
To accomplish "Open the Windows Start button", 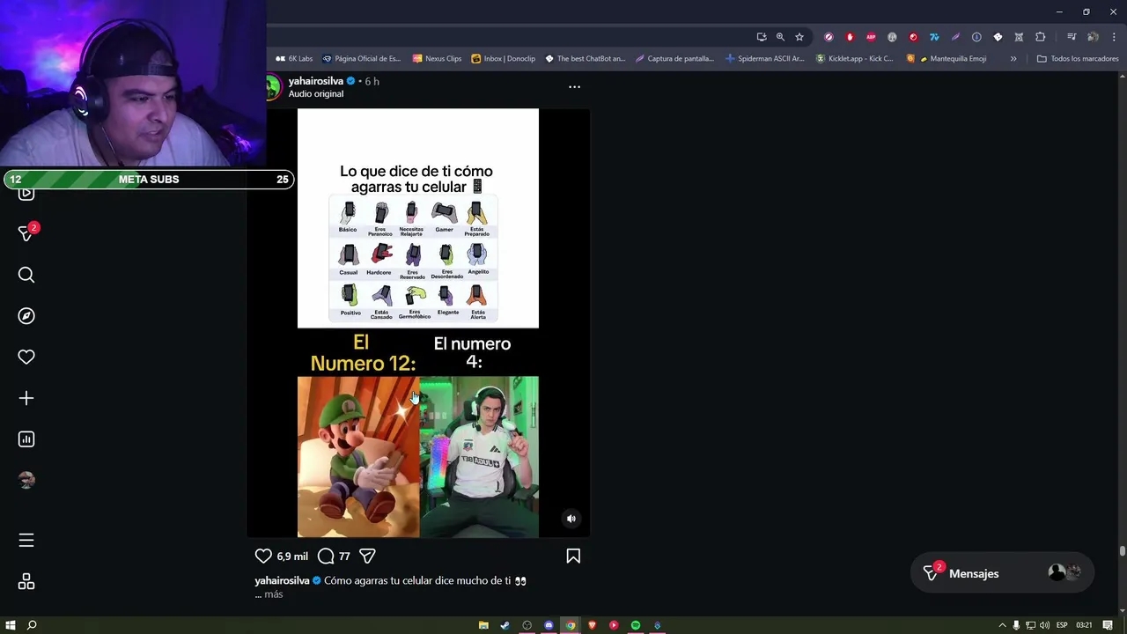I will click(11, 625).
